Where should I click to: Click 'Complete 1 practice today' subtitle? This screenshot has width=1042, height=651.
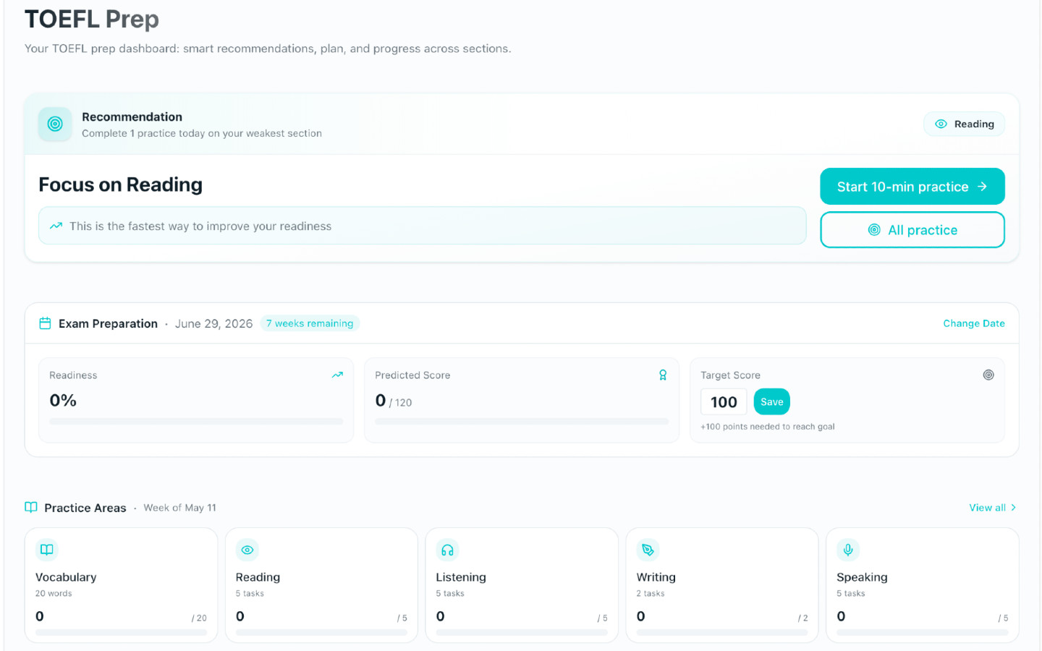[x=202, y=134]
